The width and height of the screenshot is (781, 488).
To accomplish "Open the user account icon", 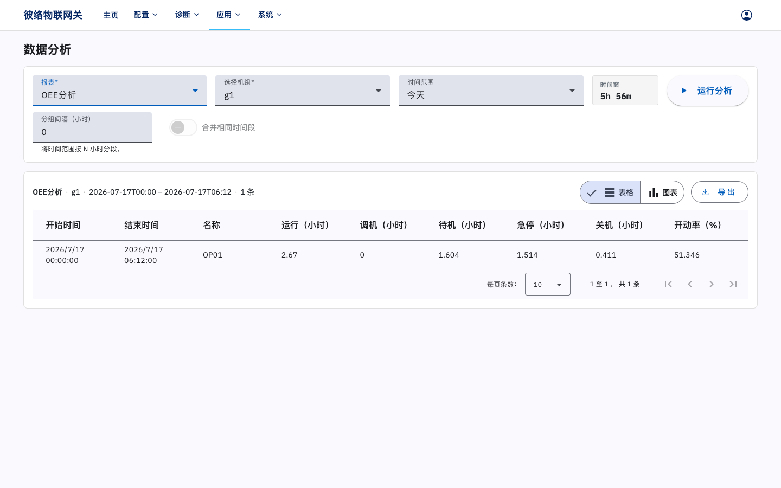I will pyautogui.click(x=746, y=15).
